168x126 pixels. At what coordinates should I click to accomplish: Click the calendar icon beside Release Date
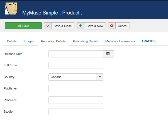pos(108,54)
